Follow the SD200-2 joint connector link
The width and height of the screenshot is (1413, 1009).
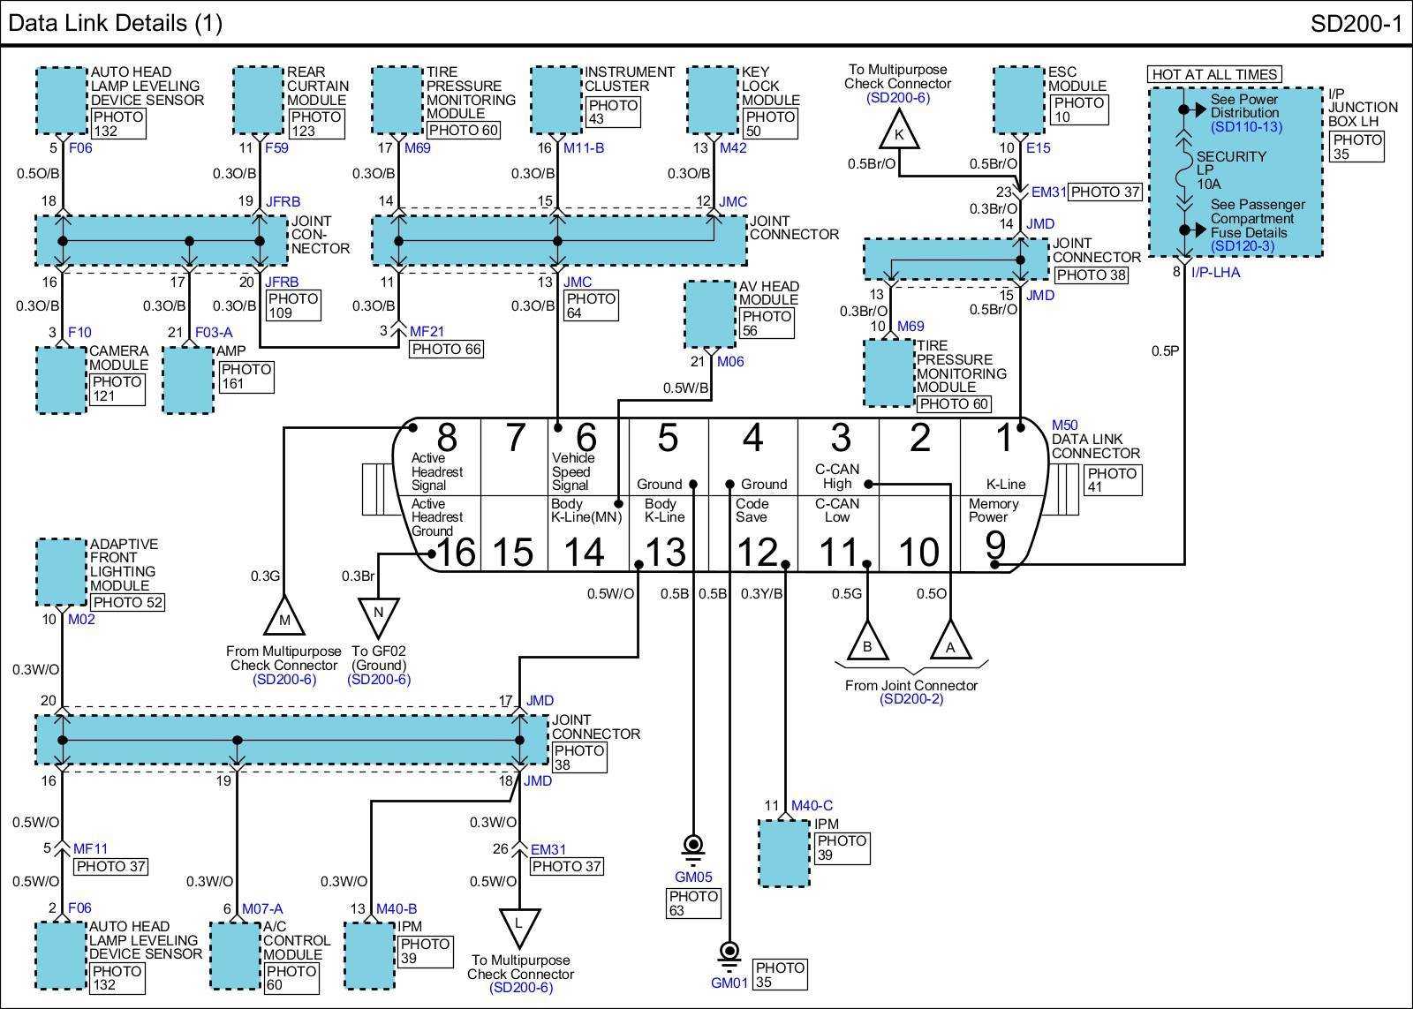[x=911, y=699]
